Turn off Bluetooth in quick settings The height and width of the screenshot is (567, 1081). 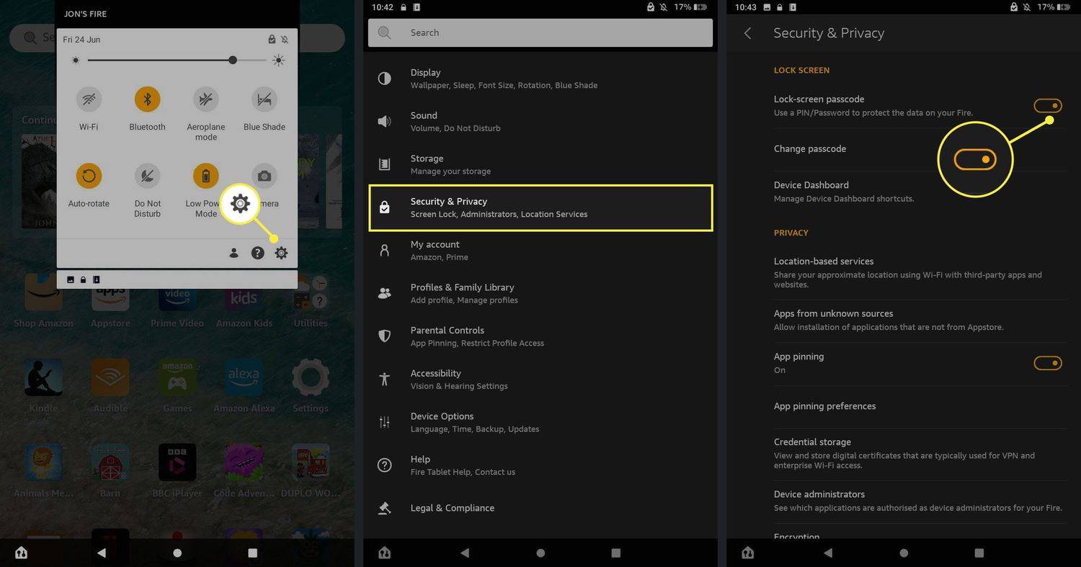point(147,99)
